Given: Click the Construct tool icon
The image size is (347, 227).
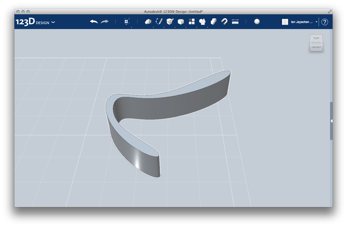Looking at the screenshot, I should click(x=170, y=22).
